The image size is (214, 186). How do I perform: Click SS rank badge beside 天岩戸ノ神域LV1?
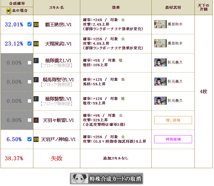tap(36, 139)
